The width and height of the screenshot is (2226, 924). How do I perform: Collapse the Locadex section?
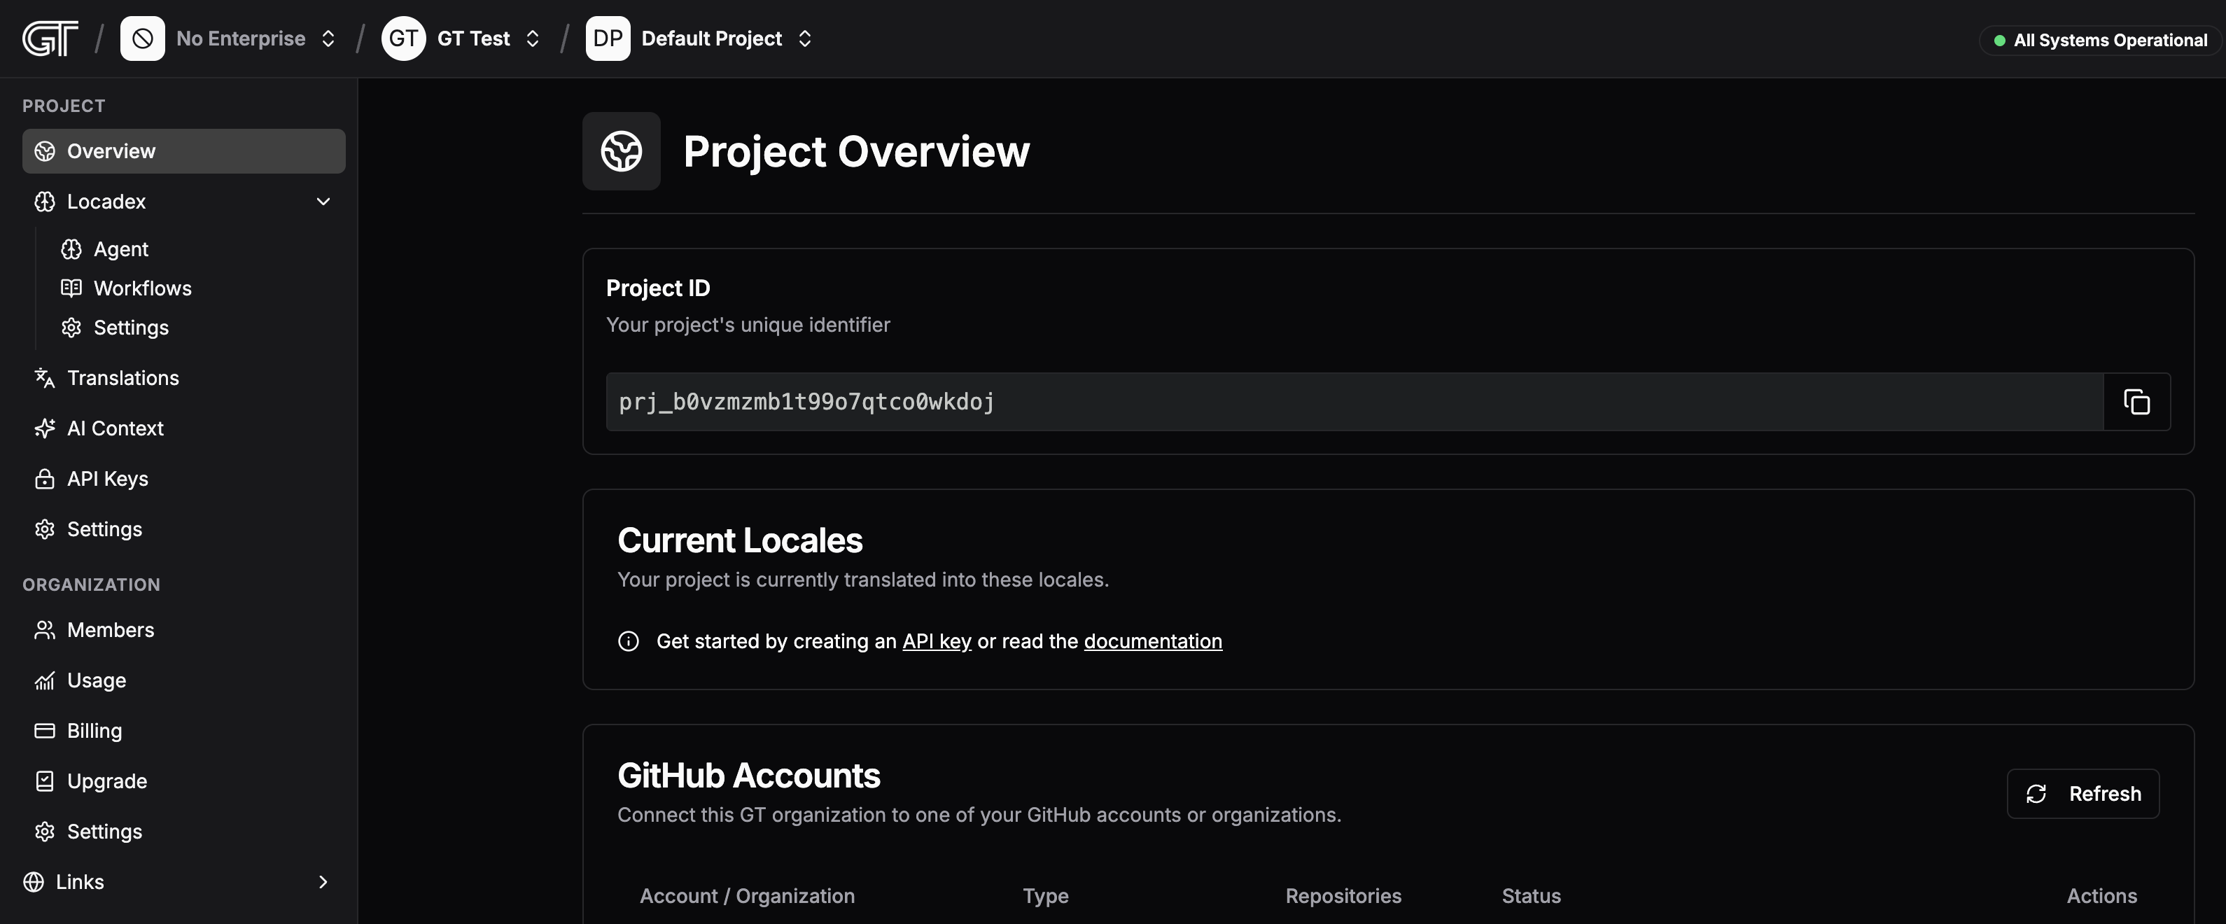[322, 202]
